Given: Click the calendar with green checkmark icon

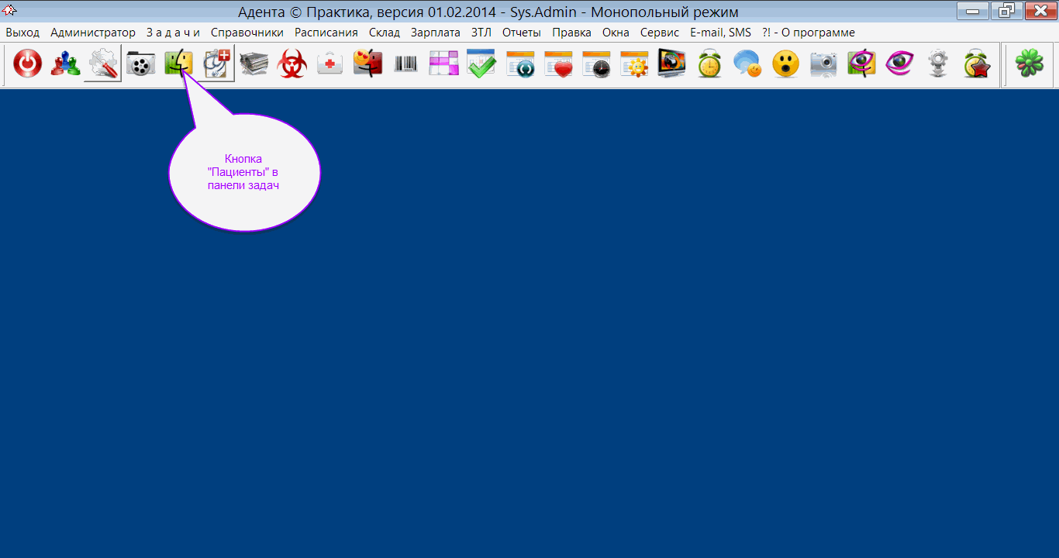Looking at the screenshot, I should [481, 64].
